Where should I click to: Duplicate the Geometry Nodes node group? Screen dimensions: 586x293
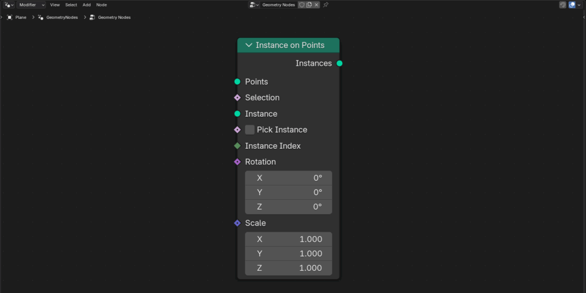pyautogui.click(x=309, y=5)
